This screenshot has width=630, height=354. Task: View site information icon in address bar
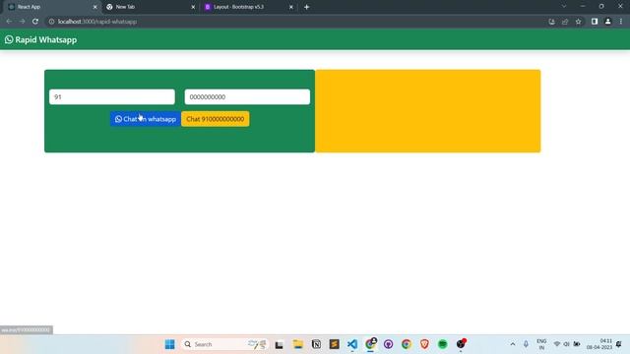point(51,22)
